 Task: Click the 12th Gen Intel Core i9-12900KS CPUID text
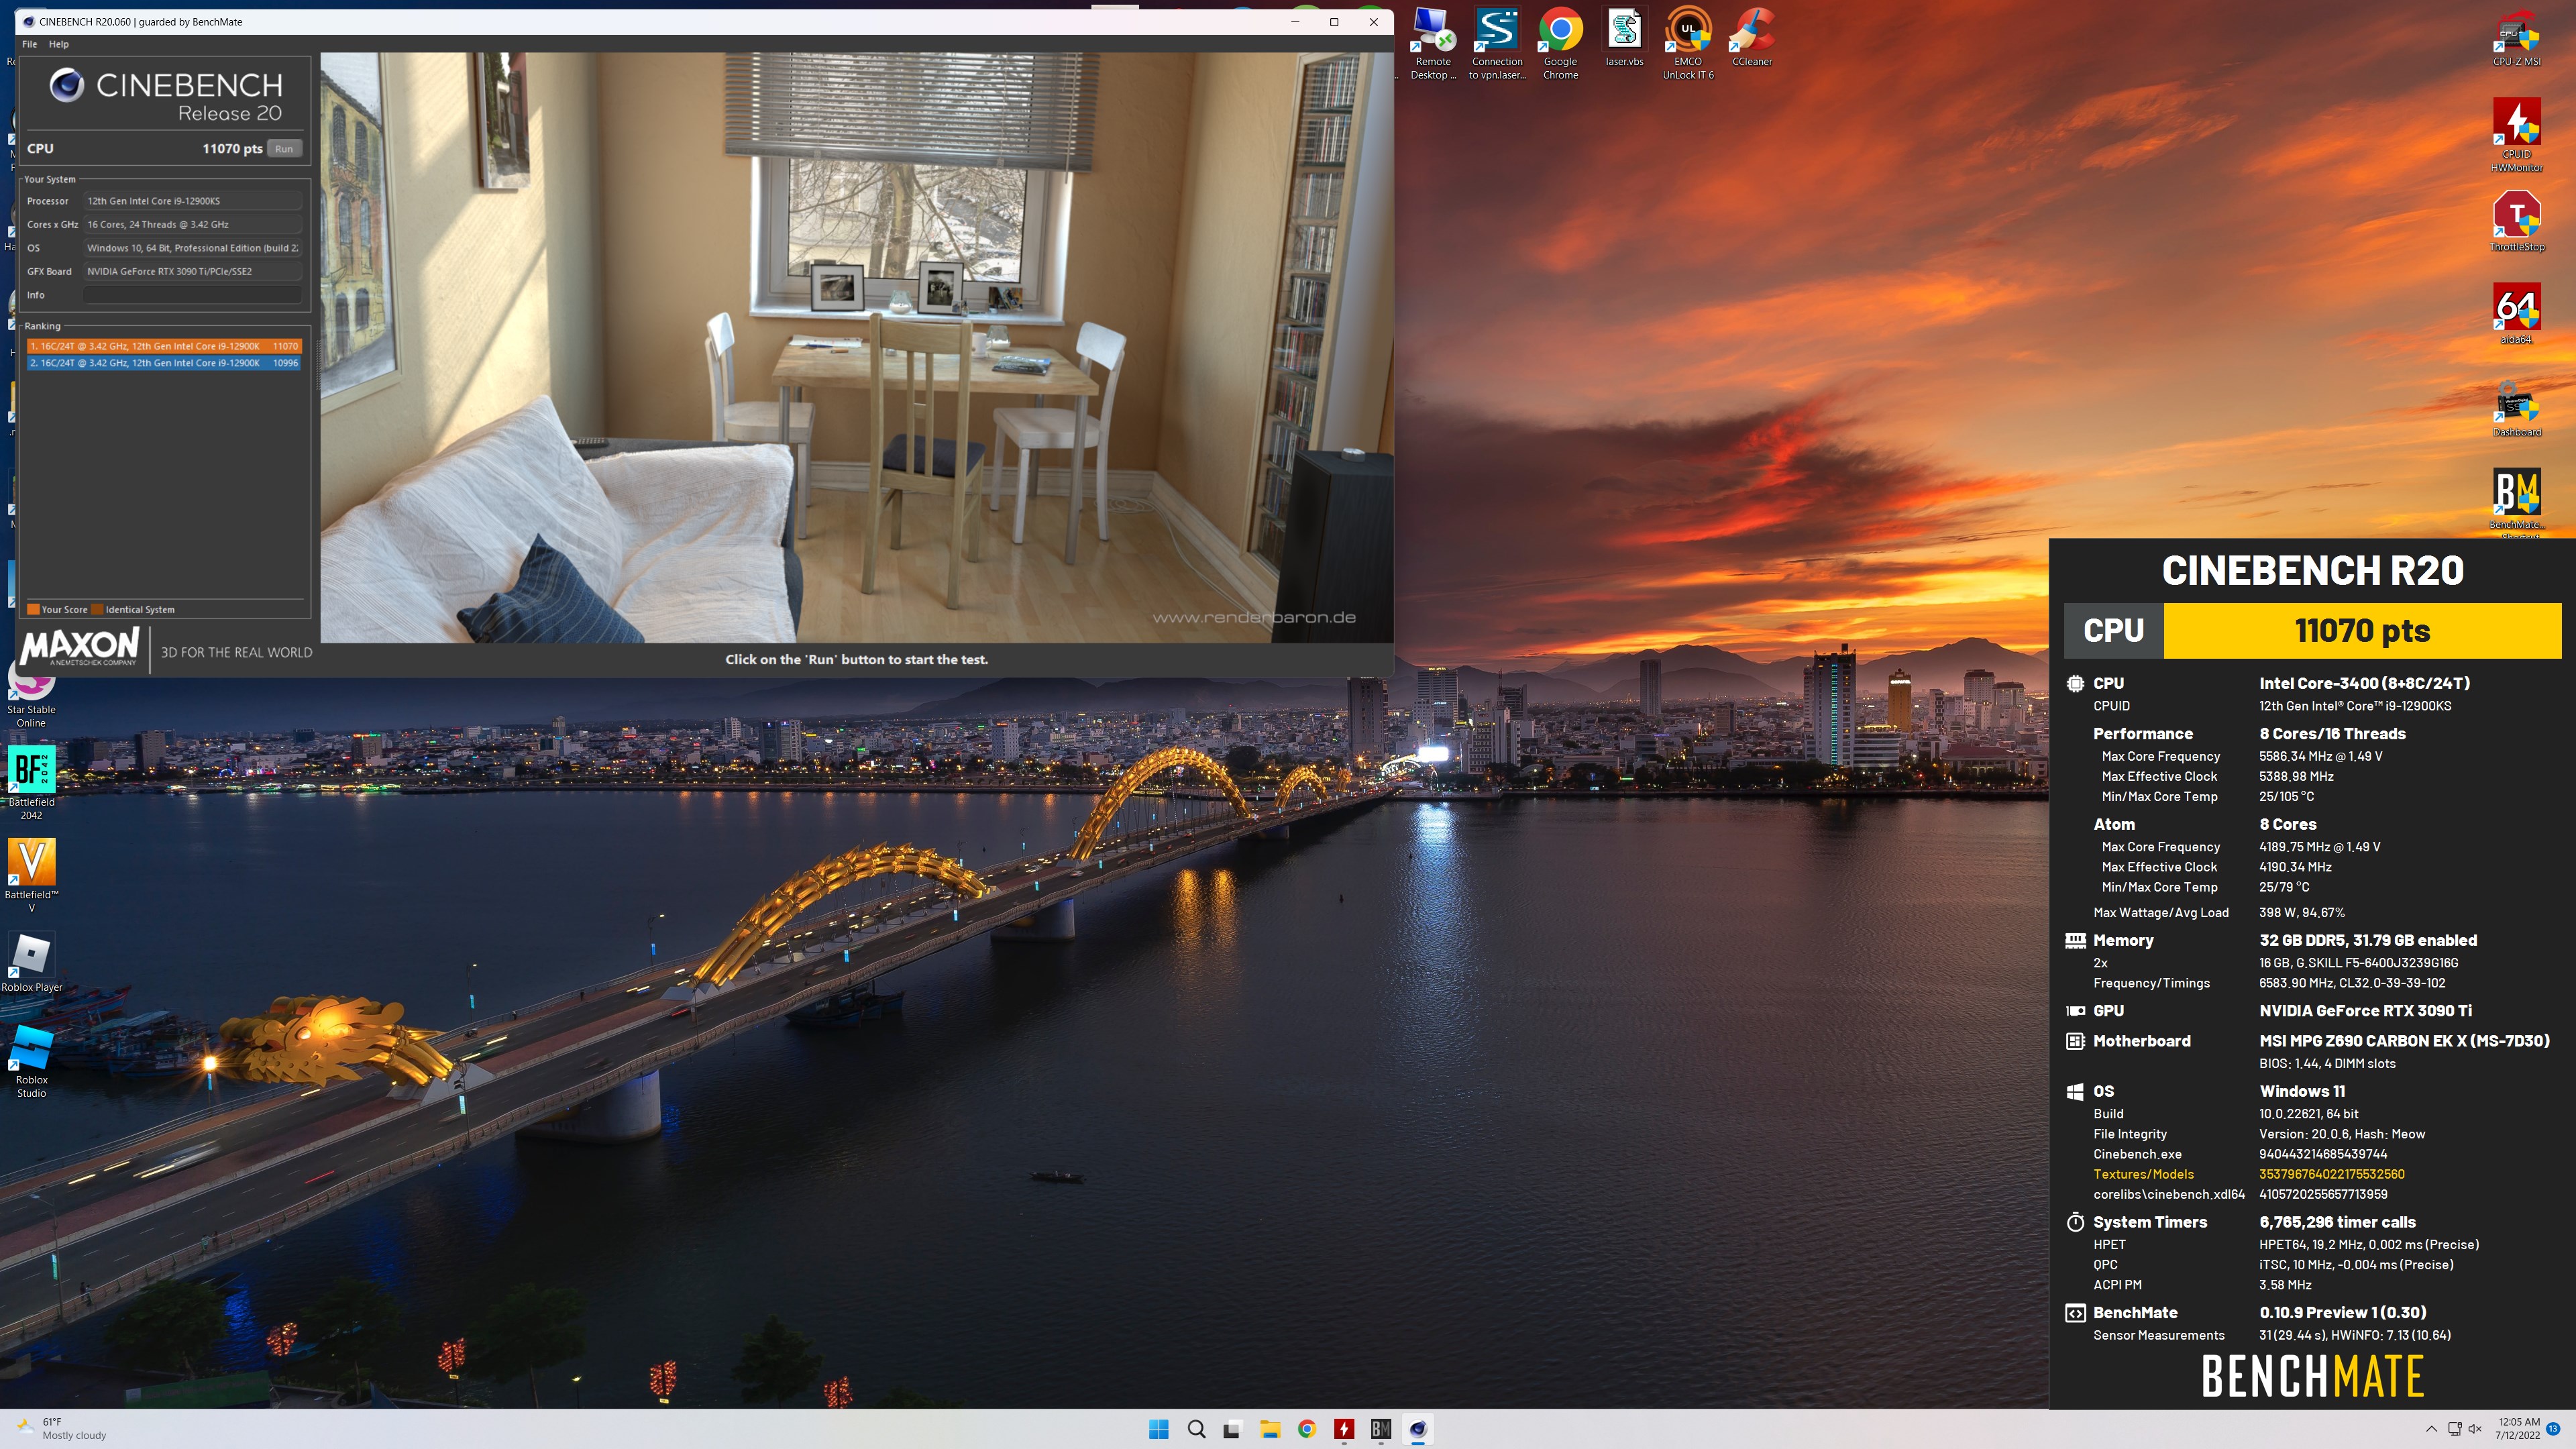pyautogui.click(x=2355, y=706)
